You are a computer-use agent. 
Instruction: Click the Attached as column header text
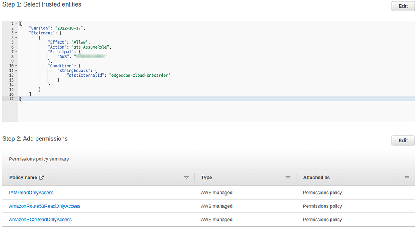point(316,178)
